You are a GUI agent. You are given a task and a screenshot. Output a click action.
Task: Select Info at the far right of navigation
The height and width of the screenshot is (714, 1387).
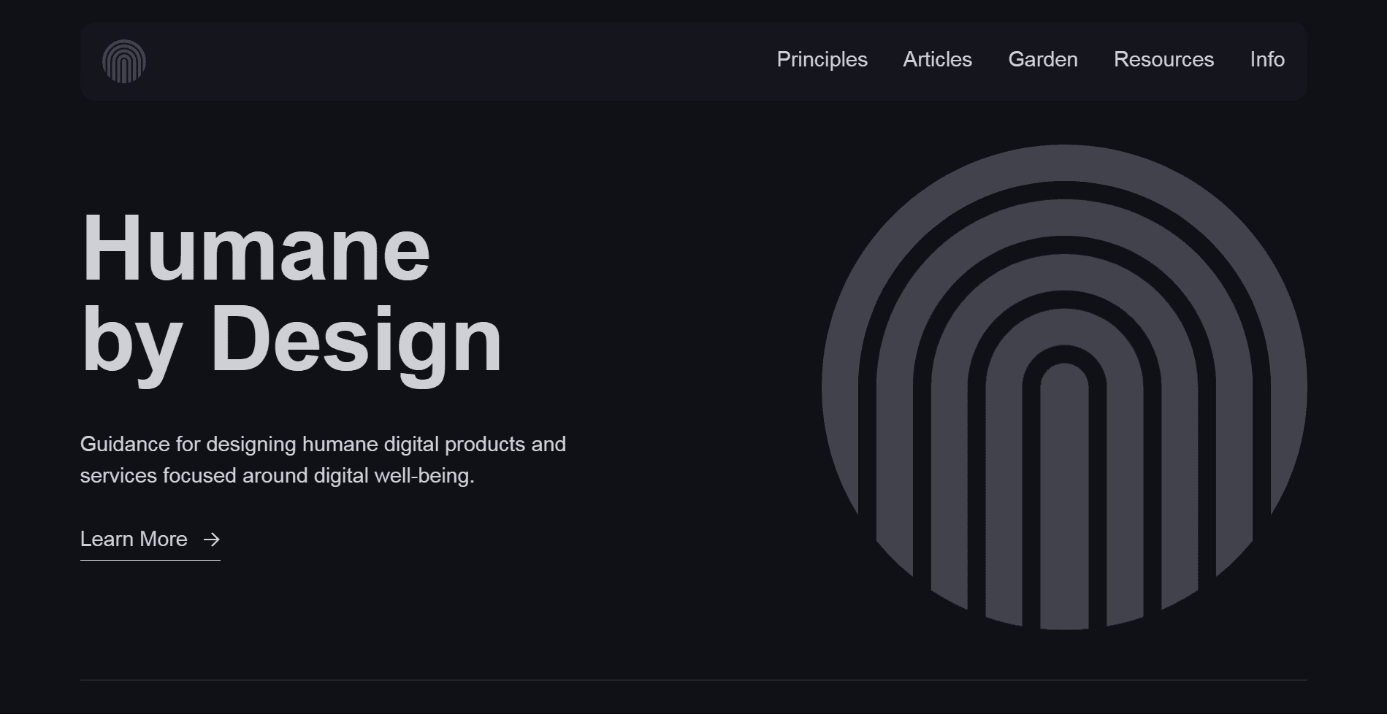pyautogui.click(x=1267, y=60)
